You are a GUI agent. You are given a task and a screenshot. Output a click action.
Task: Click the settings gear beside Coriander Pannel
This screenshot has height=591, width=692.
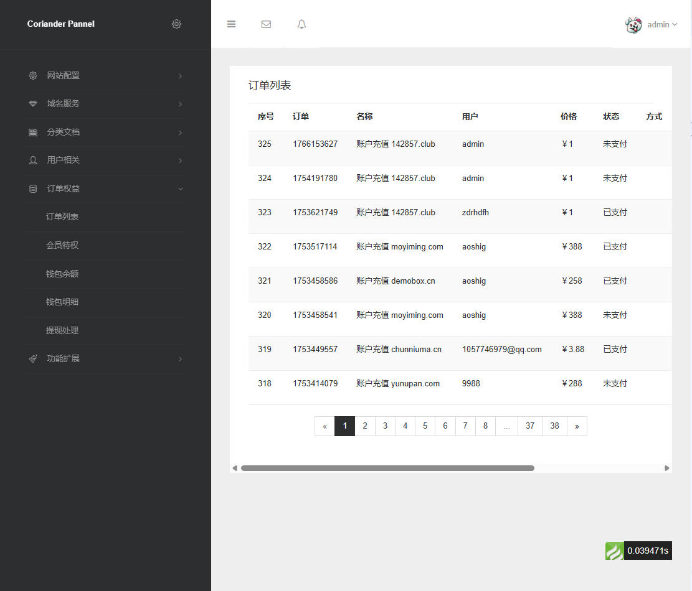coord(176,24)
